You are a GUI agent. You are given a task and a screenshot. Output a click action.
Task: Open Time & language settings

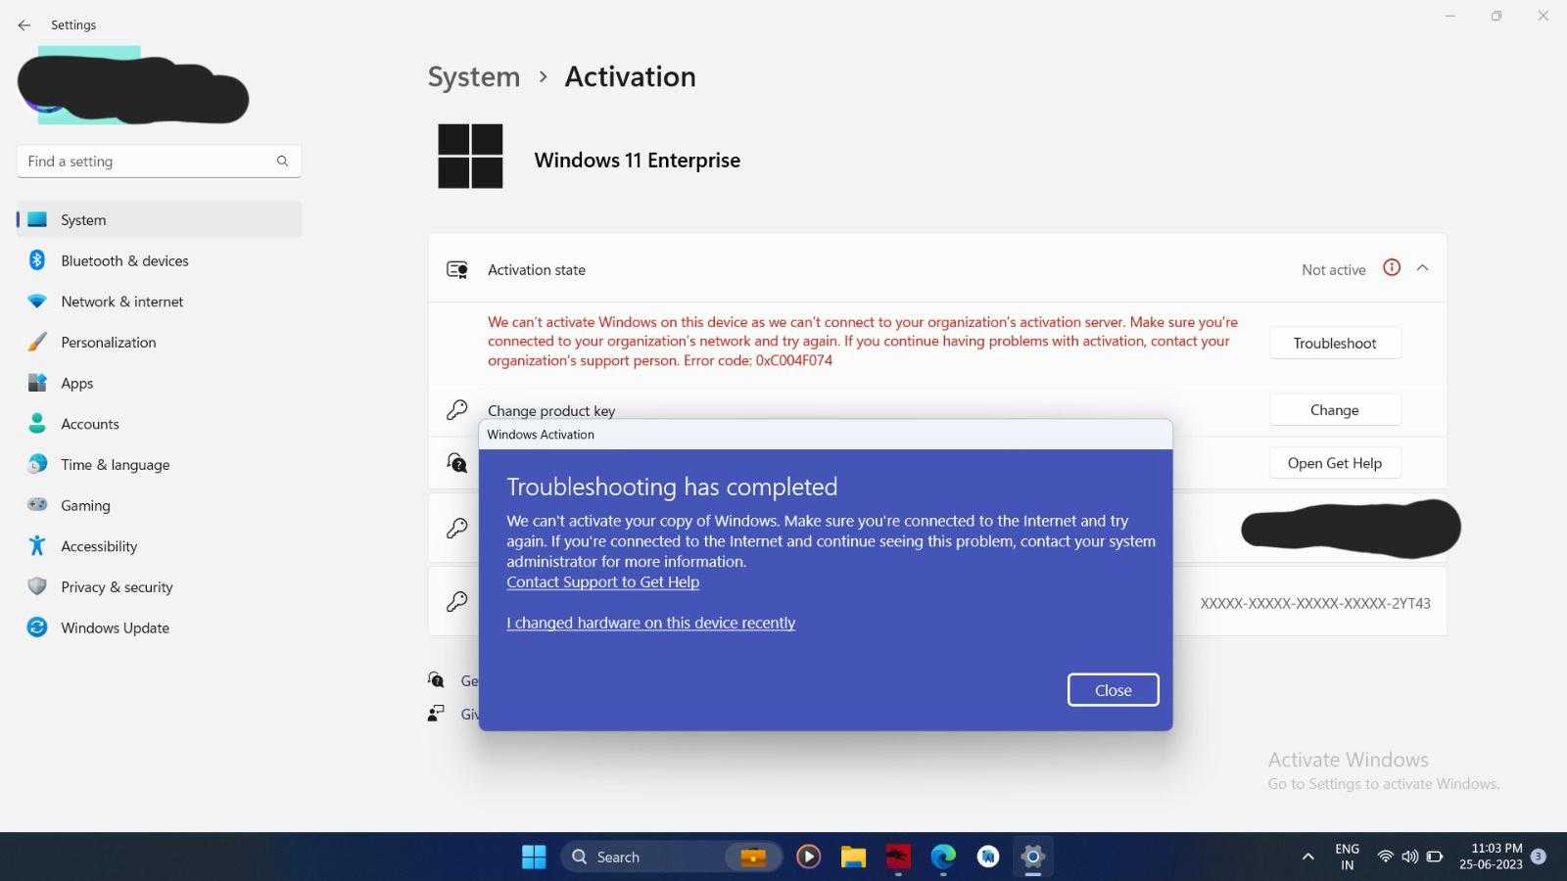pos(159,465)
